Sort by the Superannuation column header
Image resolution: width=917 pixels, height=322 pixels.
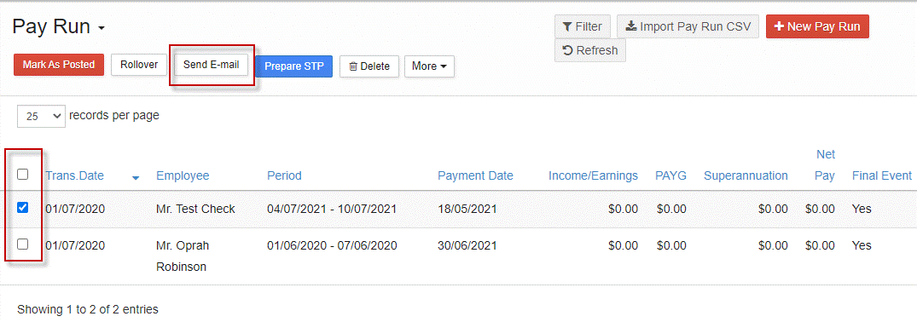[x=746, y=175]
